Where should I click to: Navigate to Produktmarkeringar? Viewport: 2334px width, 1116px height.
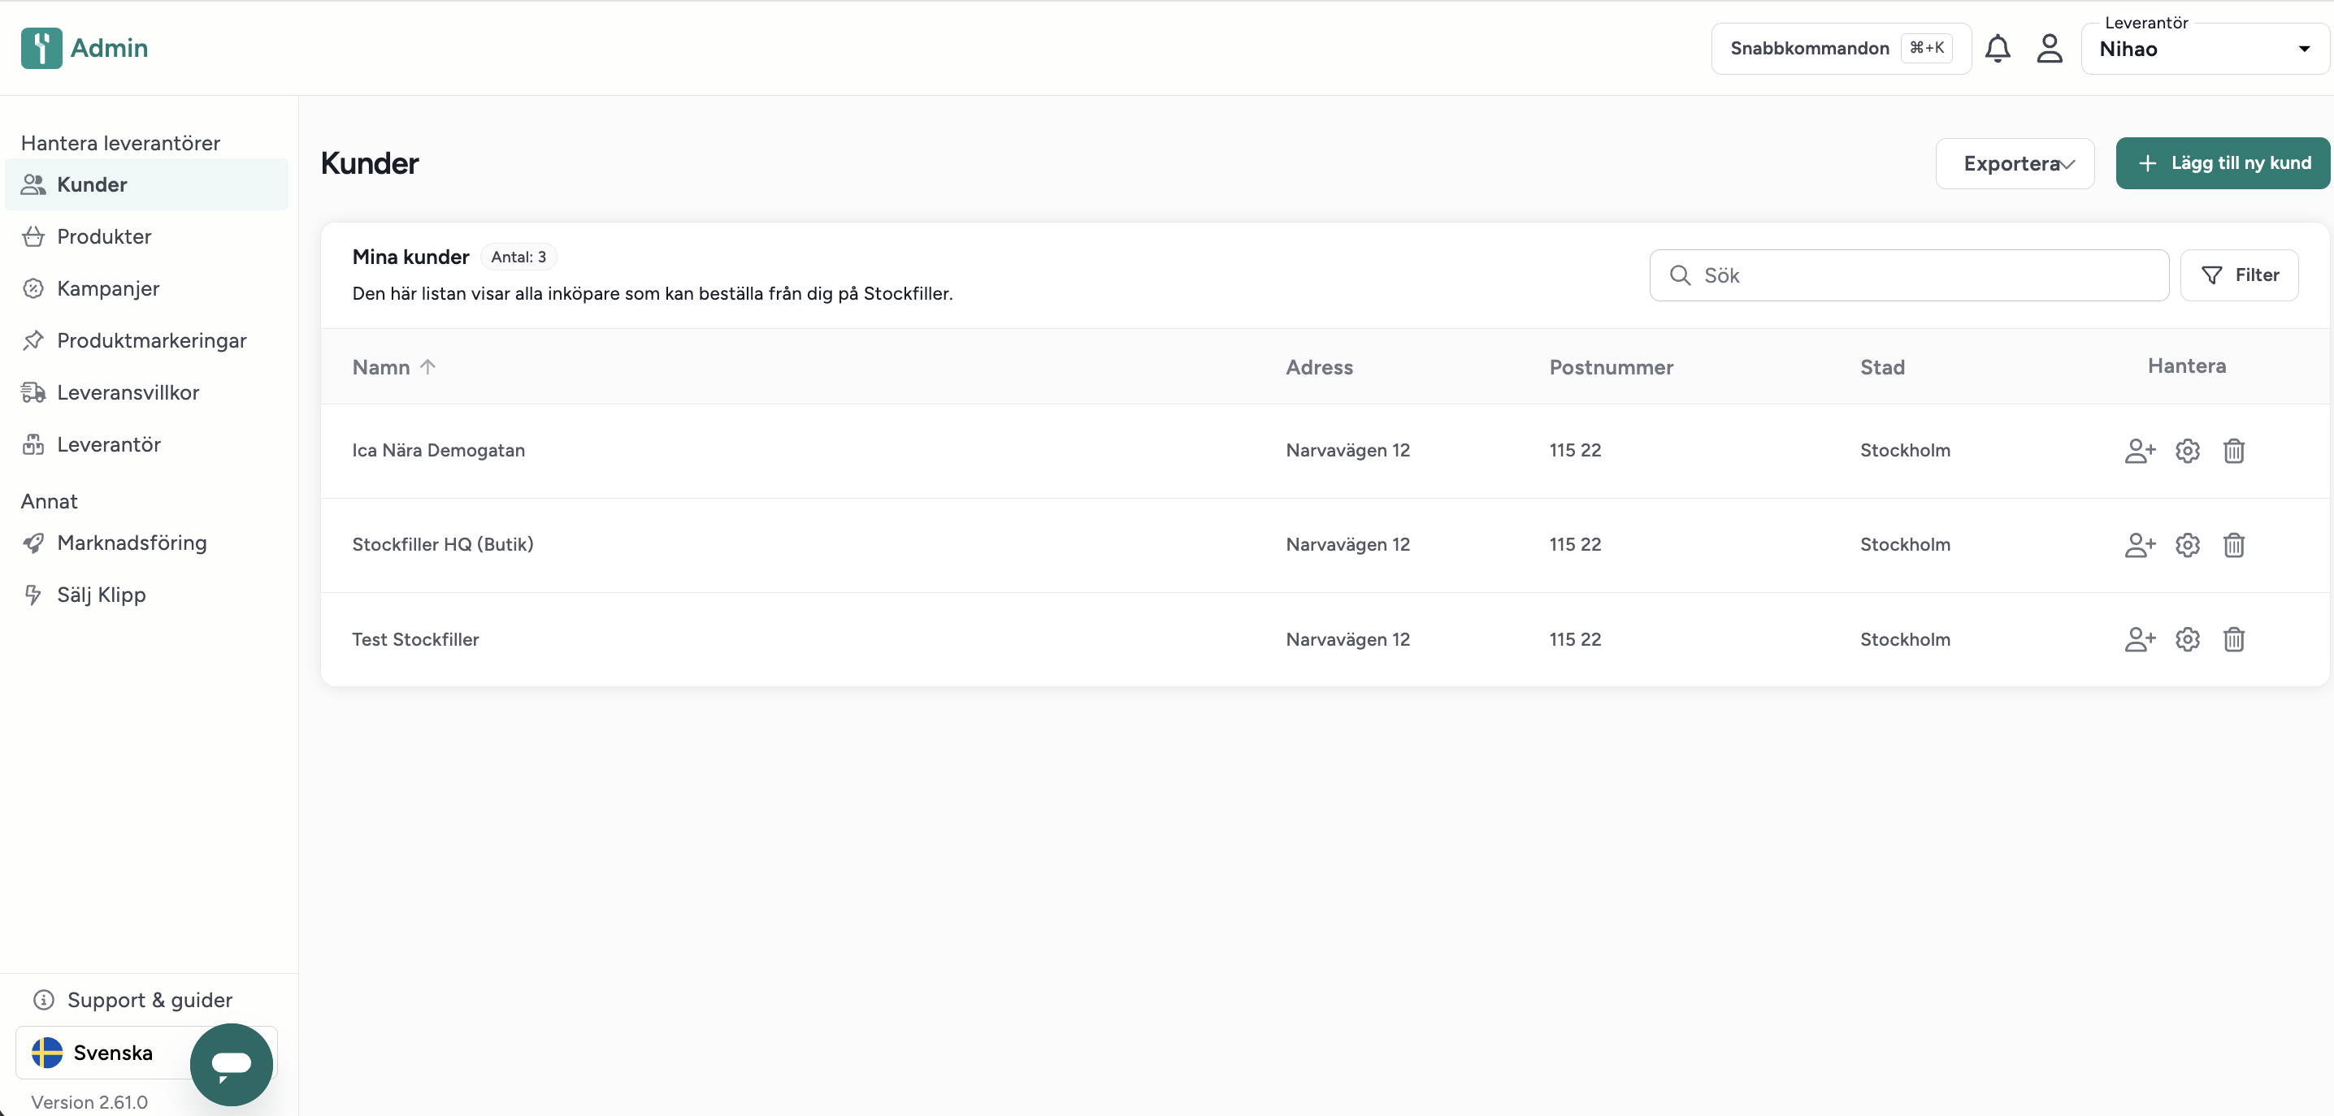147,340
